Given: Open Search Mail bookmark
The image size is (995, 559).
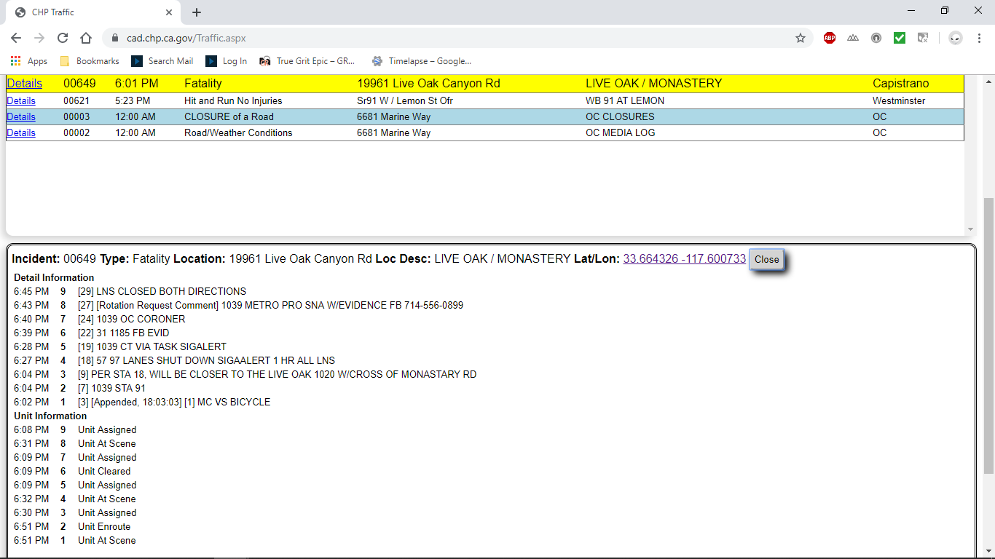Looking at the screenshot, I should tap(162, 61).
